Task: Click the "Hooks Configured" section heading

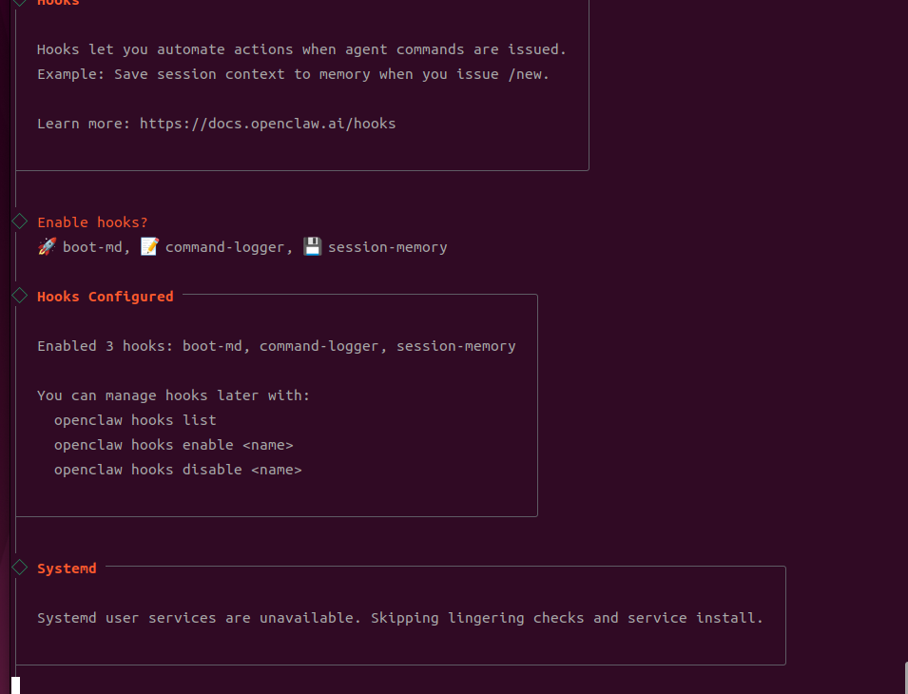Action: [105, 297]
